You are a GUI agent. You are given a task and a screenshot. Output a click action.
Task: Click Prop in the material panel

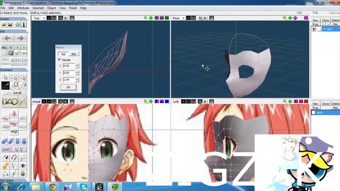point(315,108)
